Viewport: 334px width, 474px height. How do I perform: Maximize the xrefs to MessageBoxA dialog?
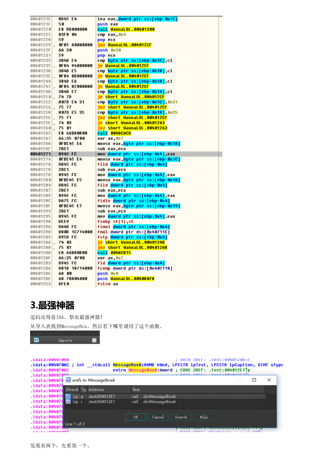[254, 380]
